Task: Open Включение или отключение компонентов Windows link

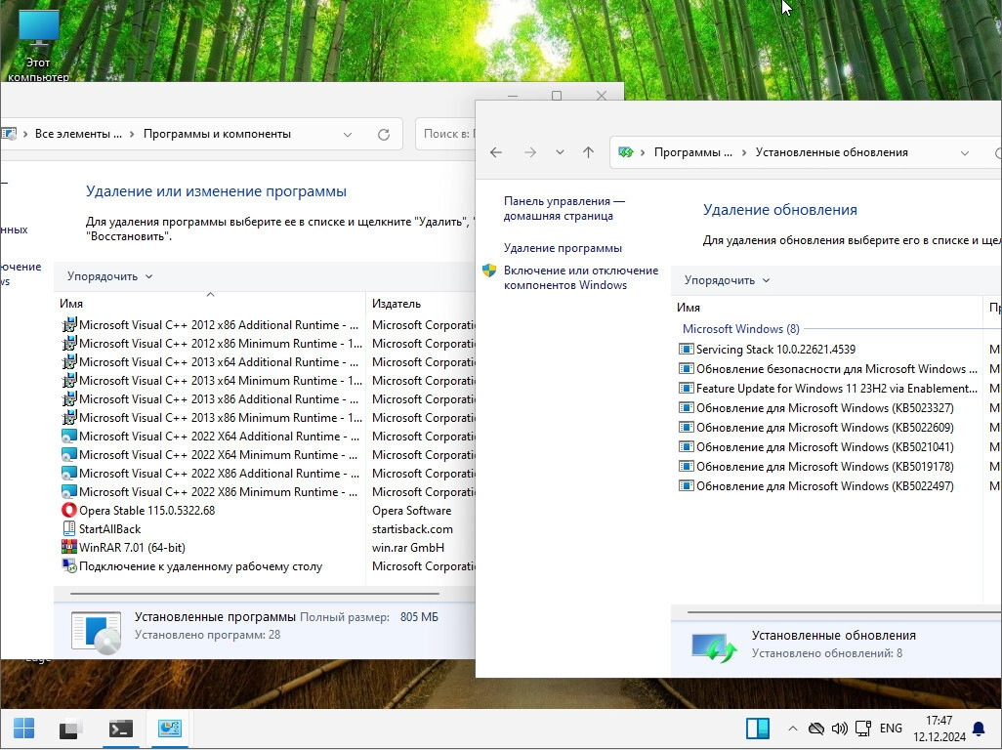Action: pos(580,278)
